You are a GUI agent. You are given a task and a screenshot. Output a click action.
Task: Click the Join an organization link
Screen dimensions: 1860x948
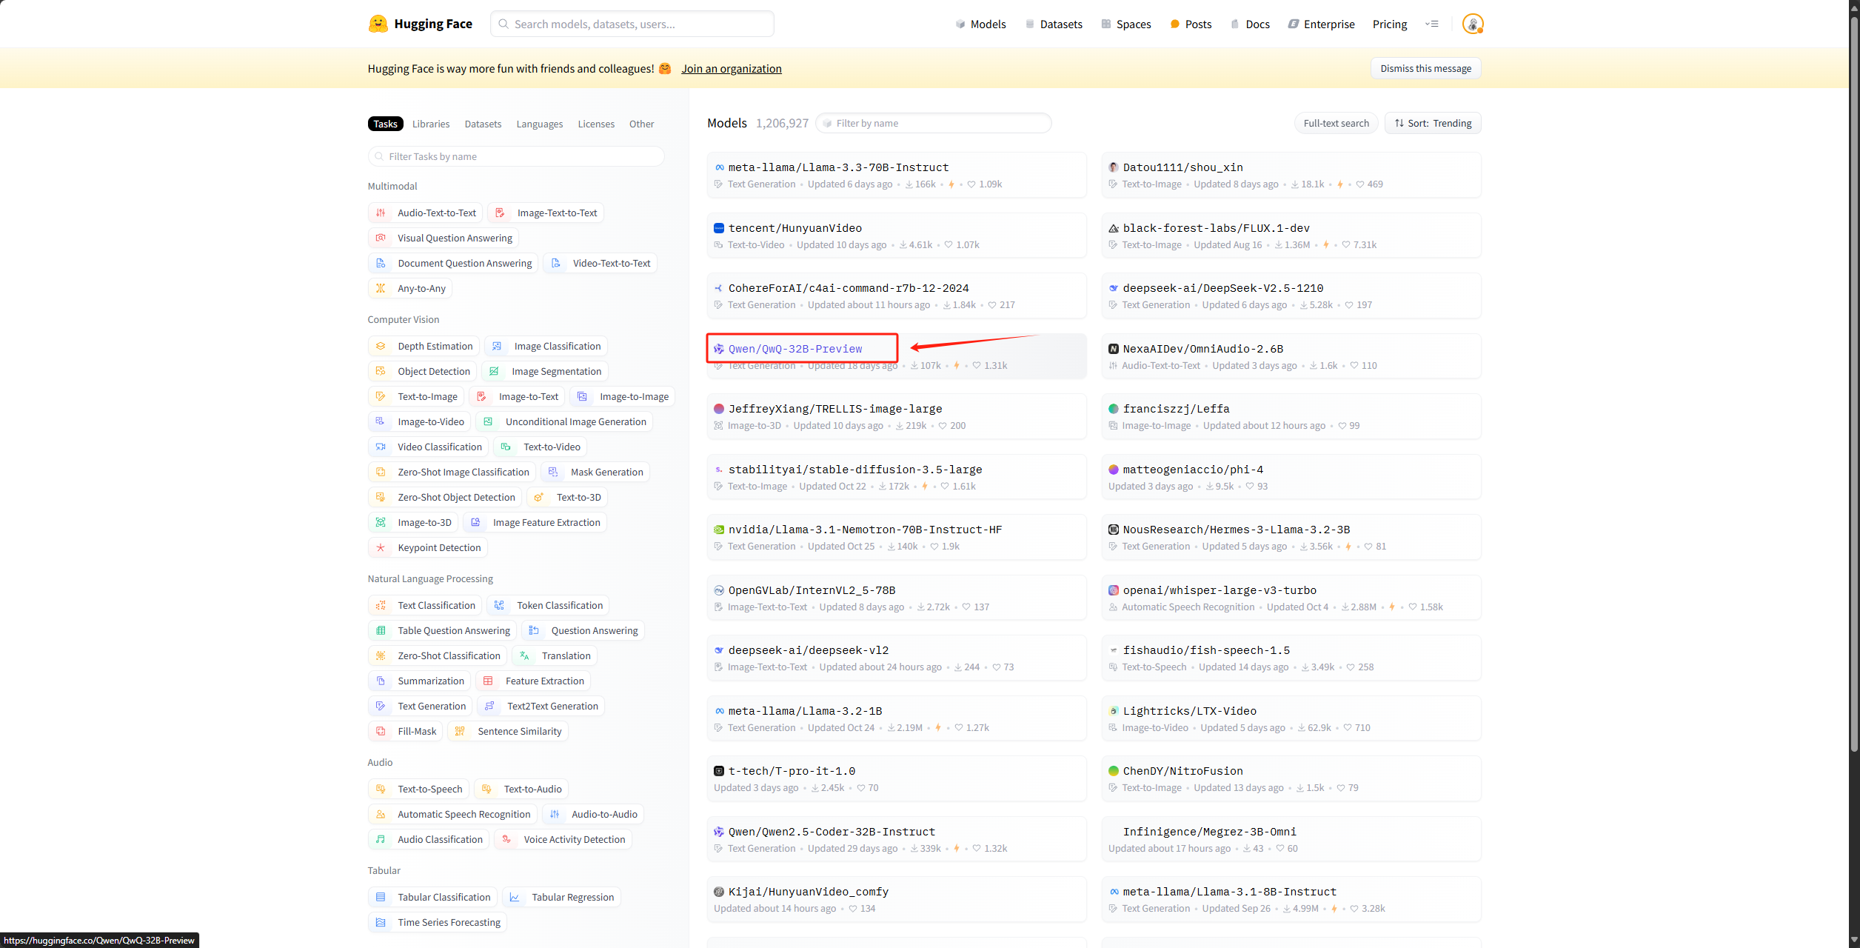[x=731, y=68]
